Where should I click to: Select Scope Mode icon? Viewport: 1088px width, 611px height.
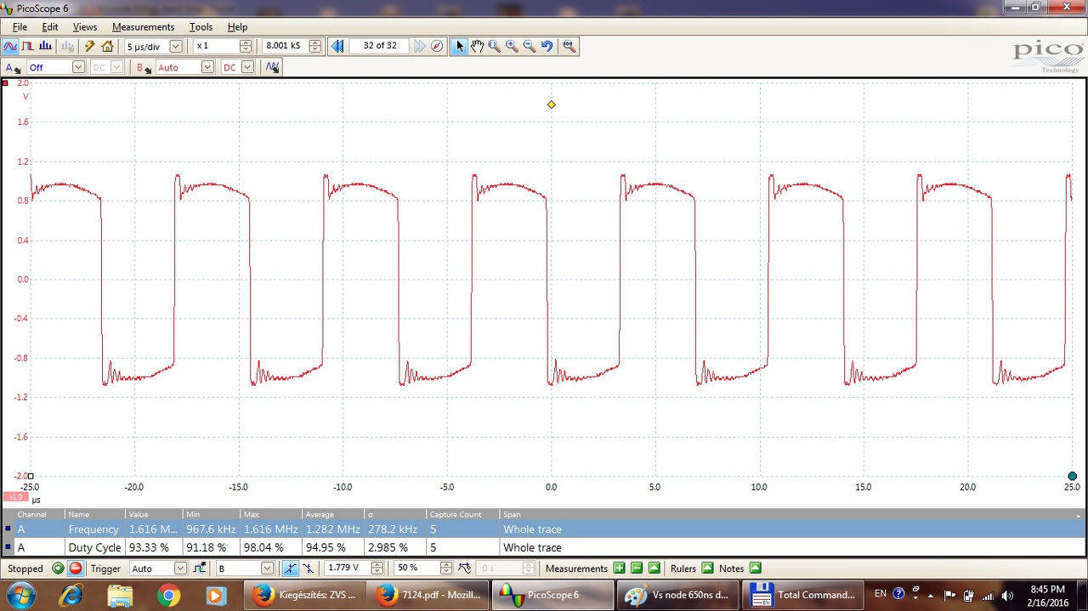pos(10,46)
